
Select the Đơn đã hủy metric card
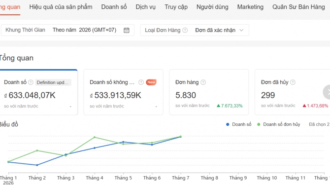pyautogui.click(x=293, y=92)
